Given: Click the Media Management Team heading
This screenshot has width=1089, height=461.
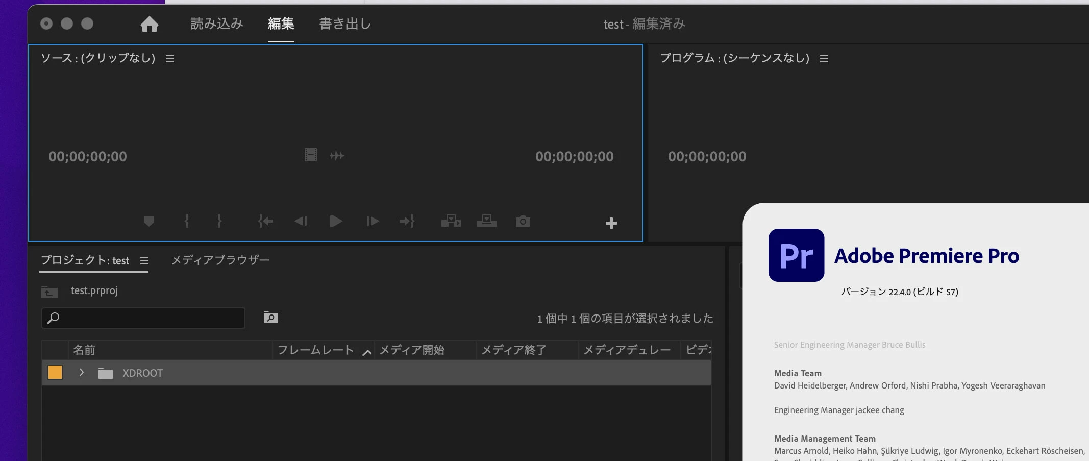Looking at the screenshot, I should (x=825, y=439).
